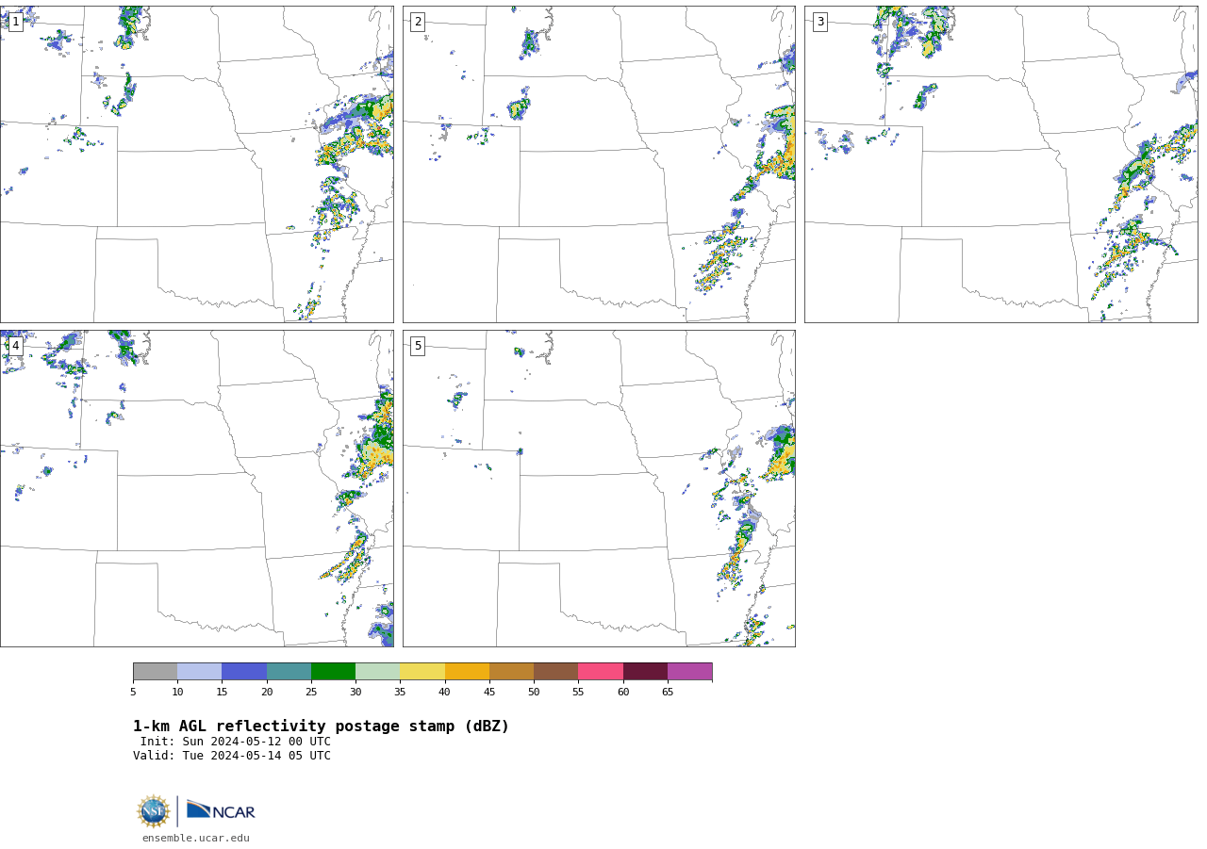Screen dimensions: 1207x849
Task: Open postage stamp map panel 4
Action: click(196, 488)
